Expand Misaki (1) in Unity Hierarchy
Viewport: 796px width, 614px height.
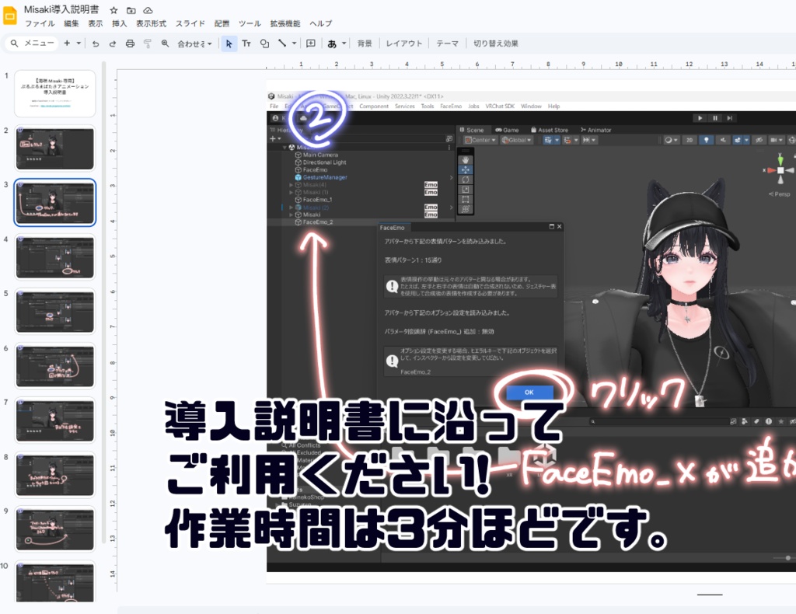(291, 192)
